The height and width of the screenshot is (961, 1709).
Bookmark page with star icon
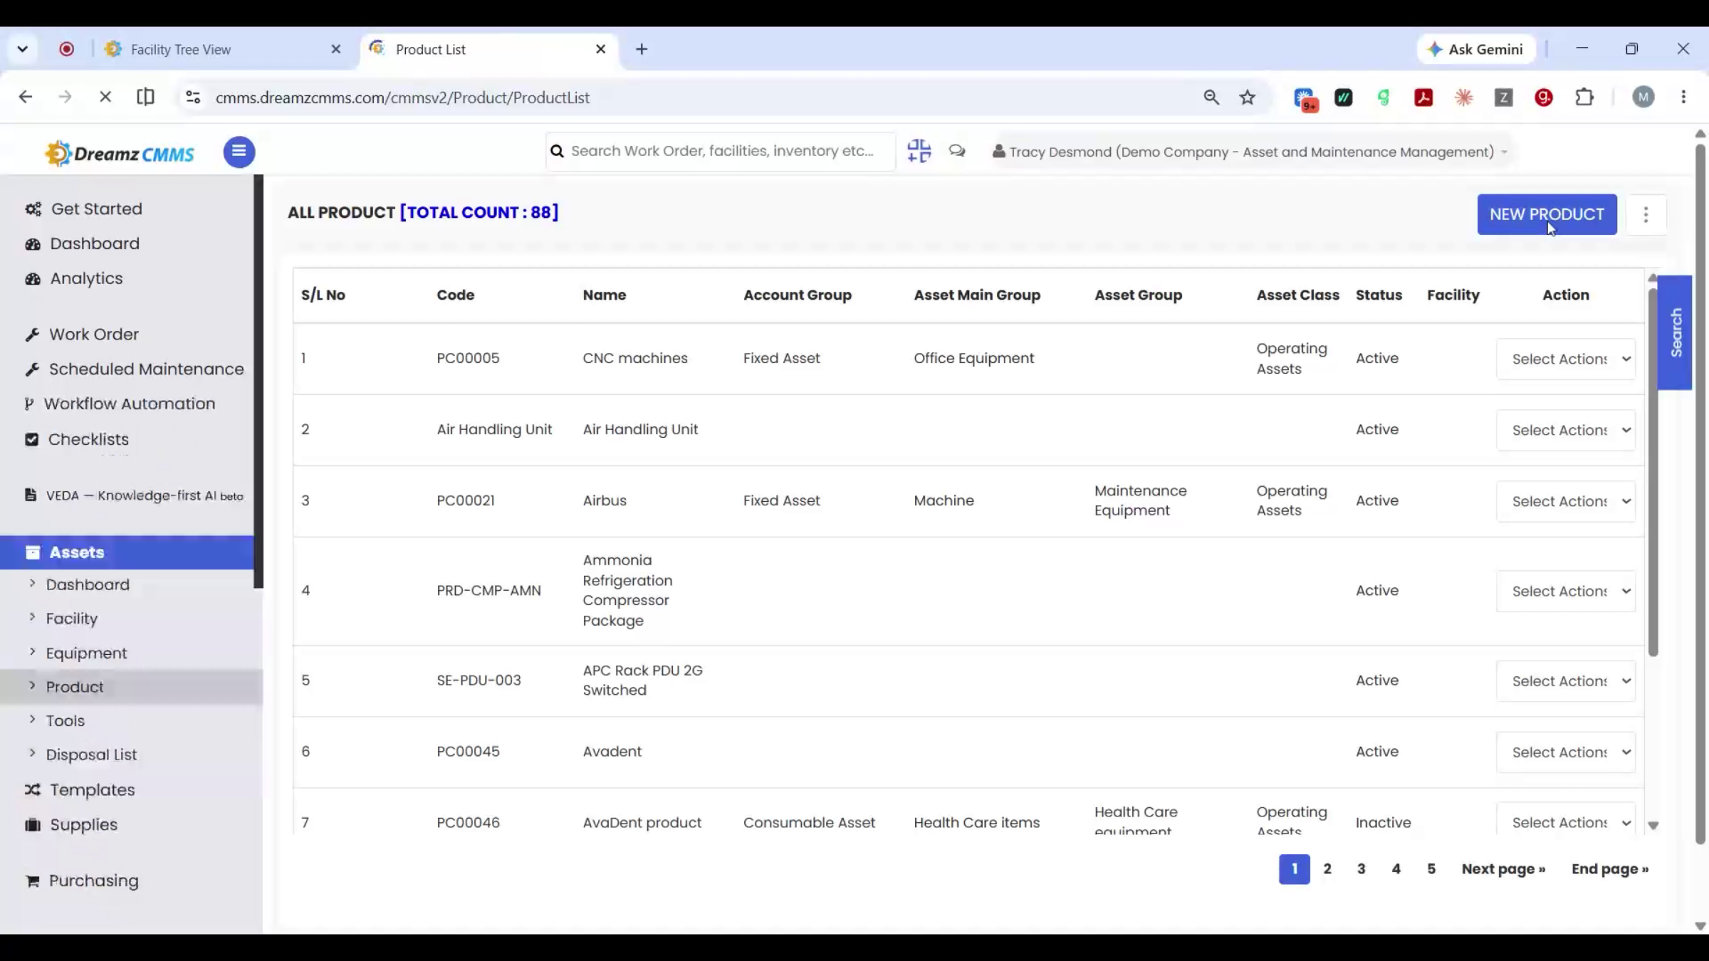[1247, 98]
